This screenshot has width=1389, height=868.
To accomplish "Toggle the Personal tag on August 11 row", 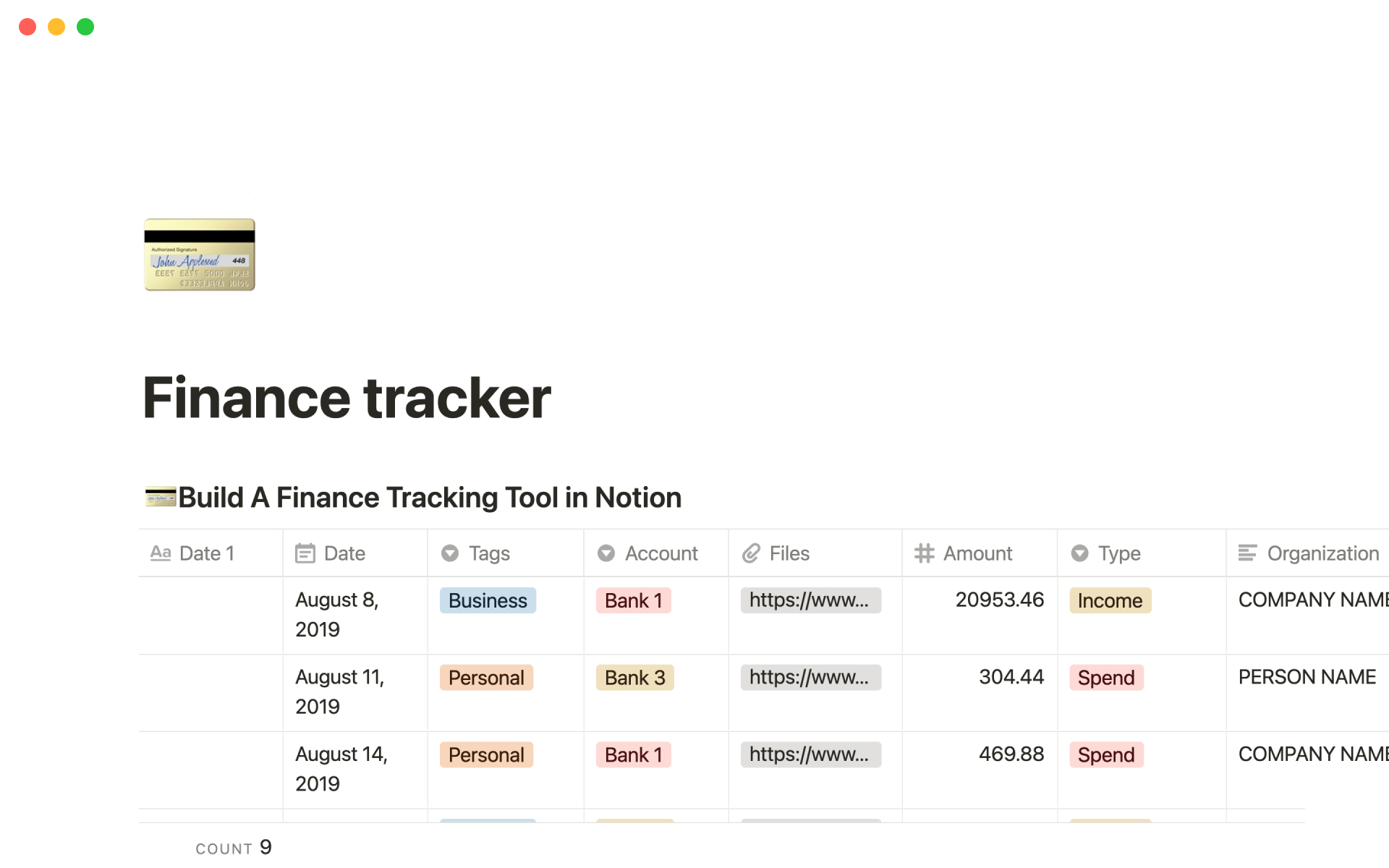I will point(485,677).
